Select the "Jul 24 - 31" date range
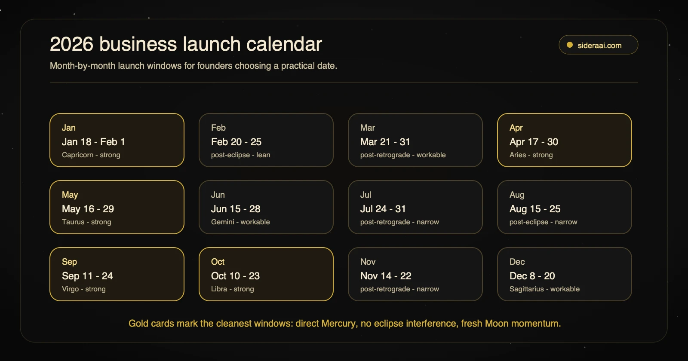This screenshot has height=361, width=688. [383, 209]
